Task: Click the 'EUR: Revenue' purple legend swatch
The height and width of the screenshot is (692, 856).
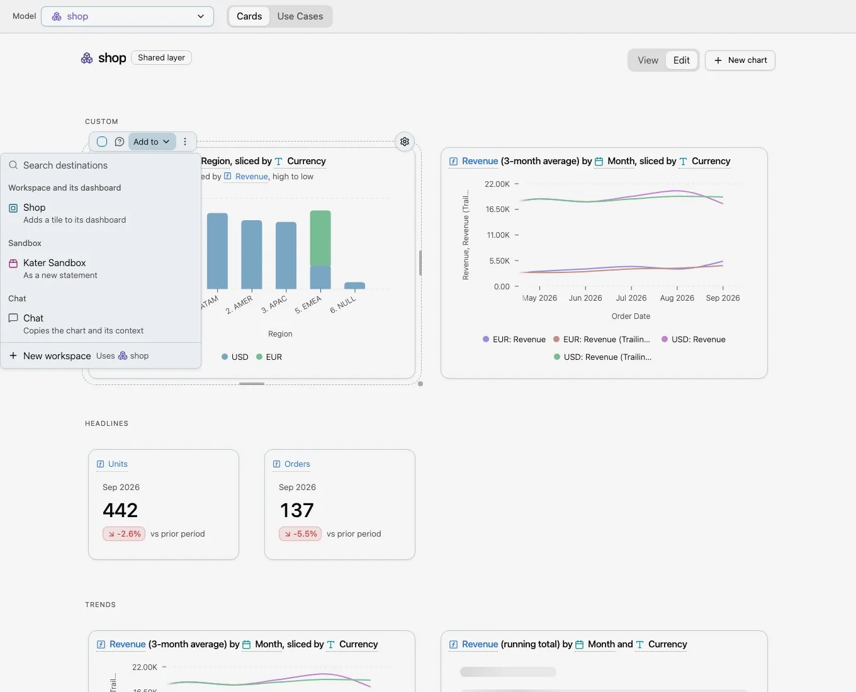Action: 486,339
